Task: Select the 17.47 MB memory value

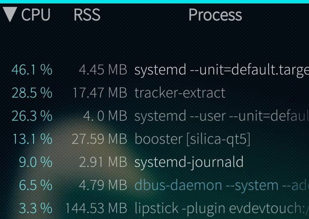Action: (x=100, y=93)
